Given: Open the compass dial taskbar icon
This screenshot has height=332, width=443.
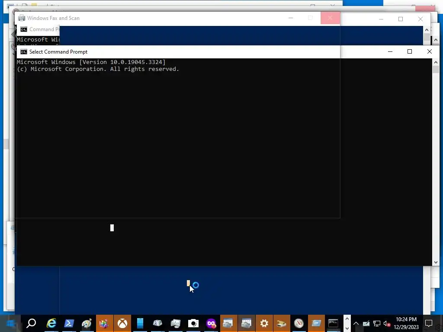Looking at the screenshot, I should coord(299,323).
